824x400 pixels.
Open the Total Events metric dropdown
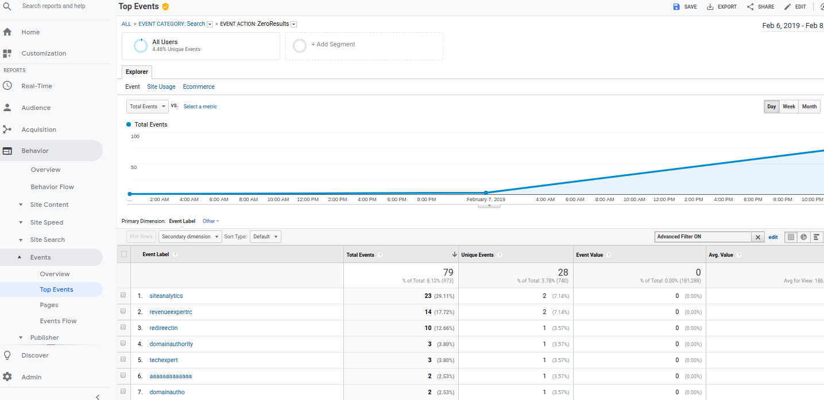tap(147, 106)
